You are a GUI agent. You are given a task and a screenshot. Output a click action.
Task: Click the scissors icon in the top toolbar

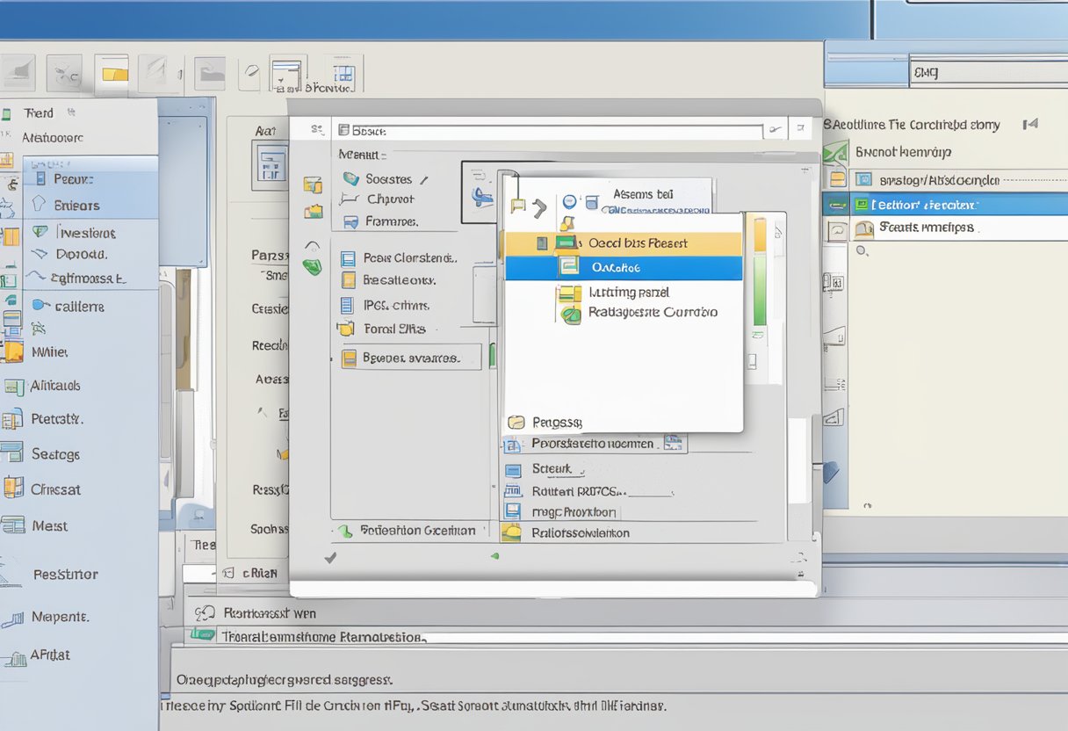tap(63, 74)
